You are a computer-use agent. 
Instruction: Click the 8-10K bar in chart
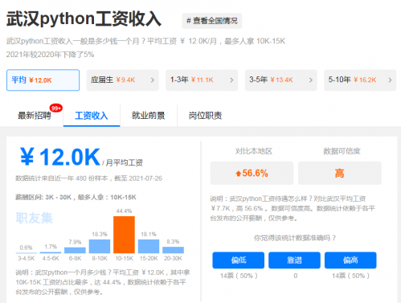100,247
